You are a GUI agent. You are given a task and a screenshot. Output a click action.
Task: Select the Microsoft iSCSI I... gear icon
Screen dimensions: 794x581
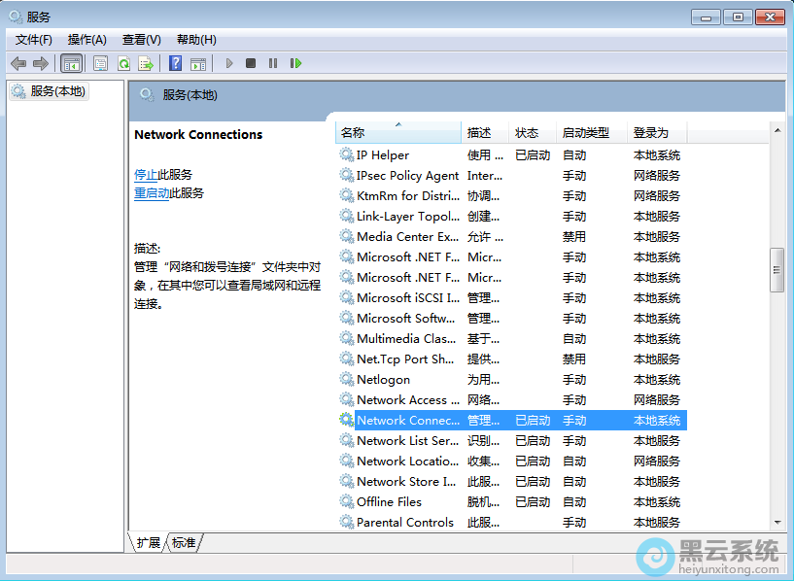coord(346,297)
